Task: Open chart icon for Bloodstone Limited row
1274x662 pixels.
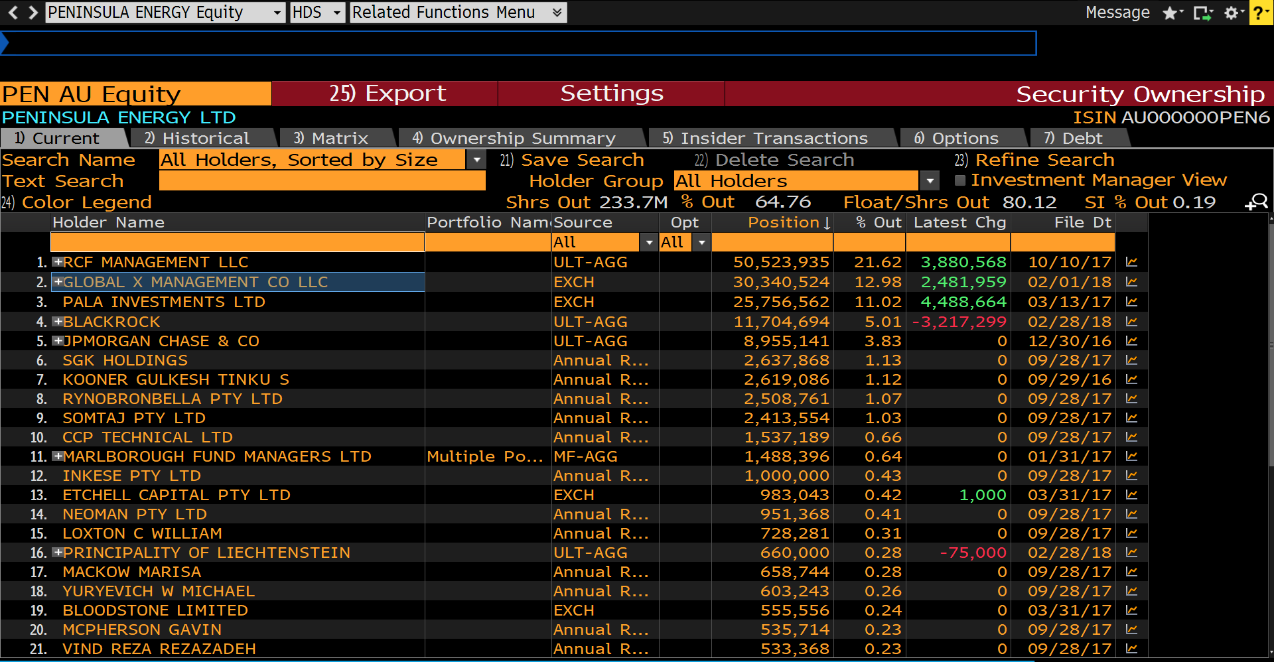Action: tap(1131, 611)
